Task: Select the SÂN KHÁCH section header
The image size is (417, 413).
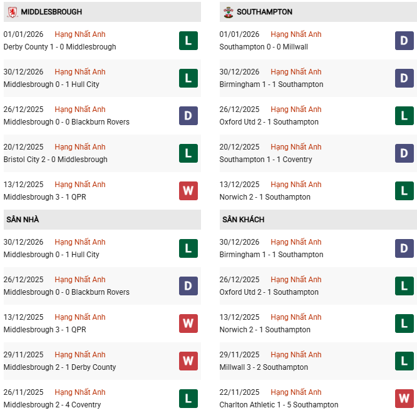Action: click(243, 220)
